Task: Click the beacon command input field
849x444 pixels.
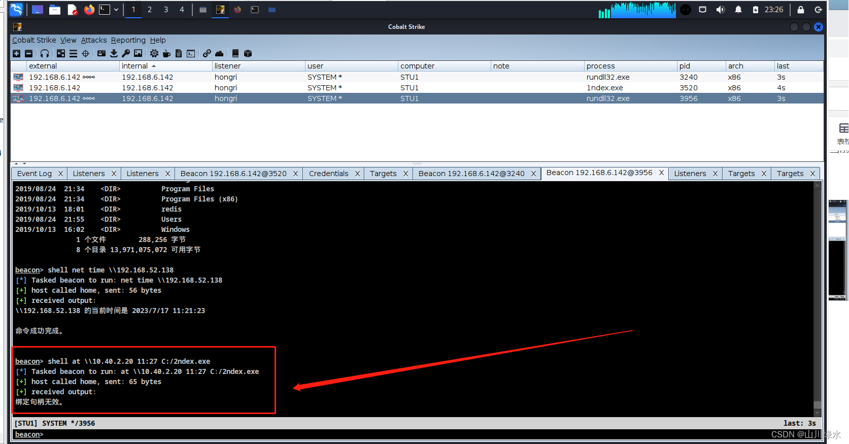Action: [x=431, y=434]
